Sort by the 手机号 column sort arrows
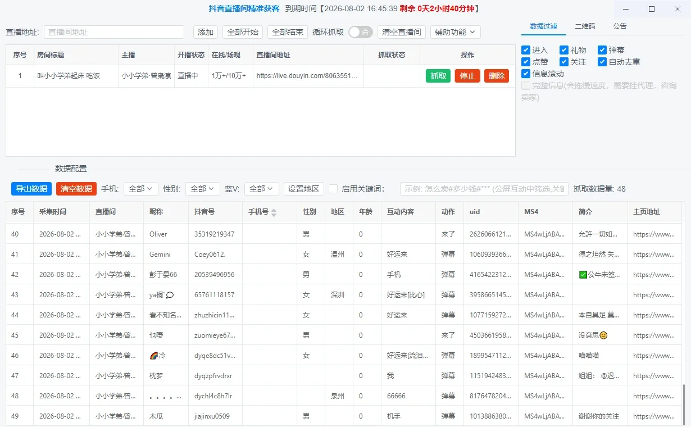Screen dimensions: 691x427 [274, 212]
